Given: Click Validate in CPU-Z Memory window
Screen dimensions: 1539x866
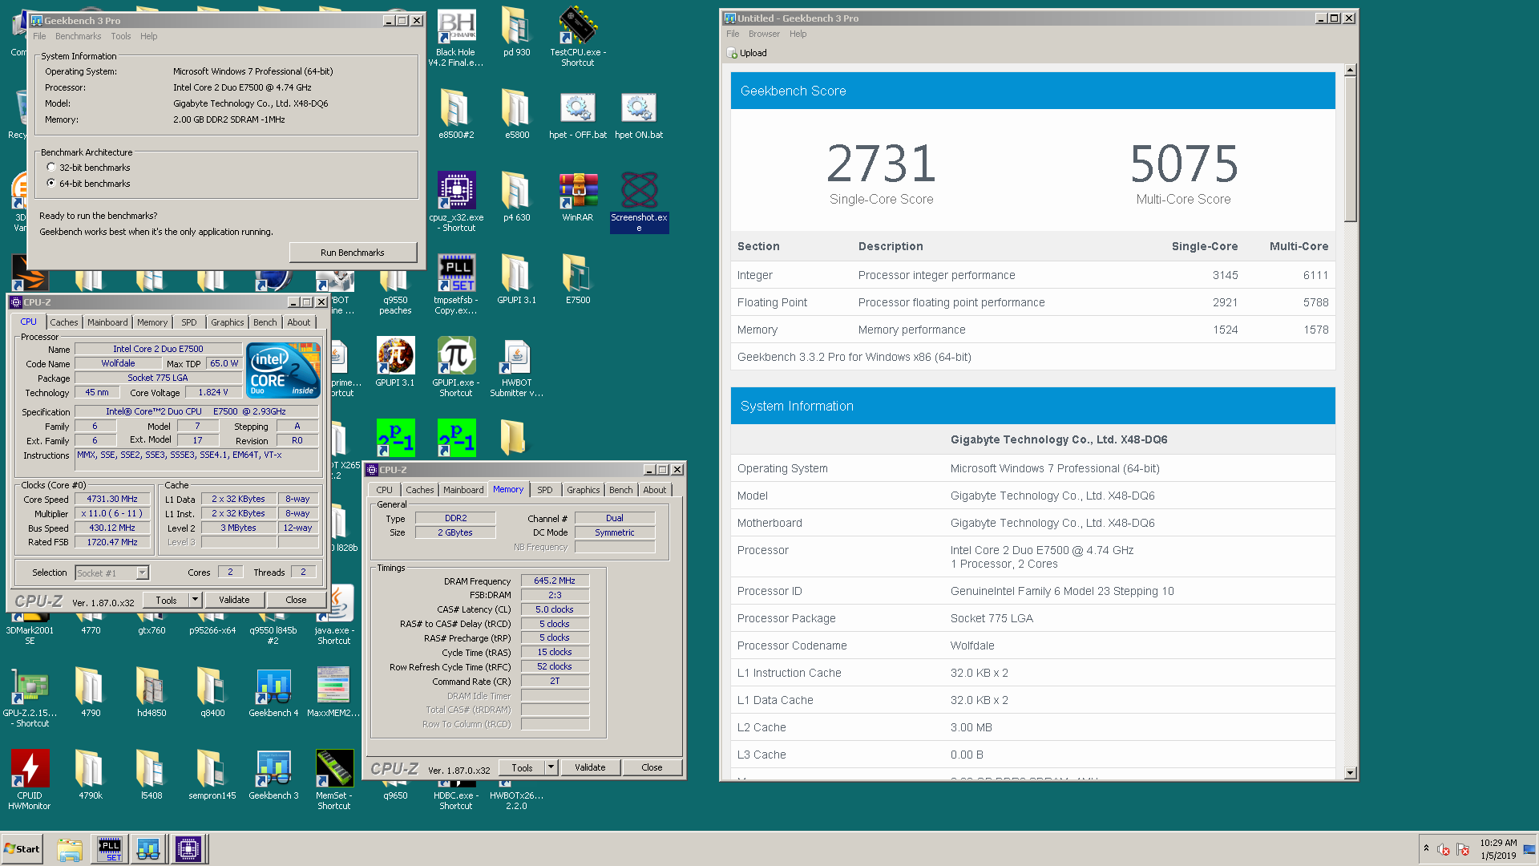Looking at the screenshot, I should pyautogui.click(x=590, y=767).
